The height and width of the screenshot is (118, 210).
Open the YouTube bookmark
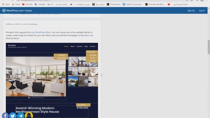point(27,4)
